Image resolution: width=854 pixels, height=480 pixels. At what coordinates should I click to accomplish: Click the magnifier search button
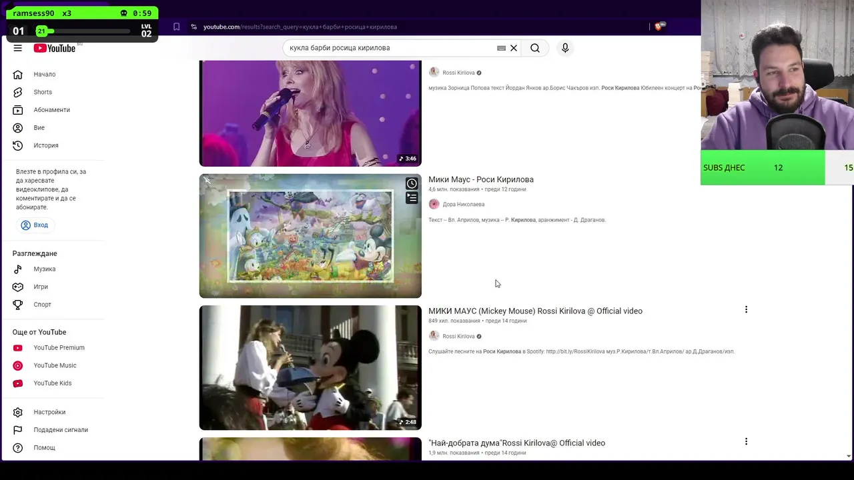(x=535, y=48)
